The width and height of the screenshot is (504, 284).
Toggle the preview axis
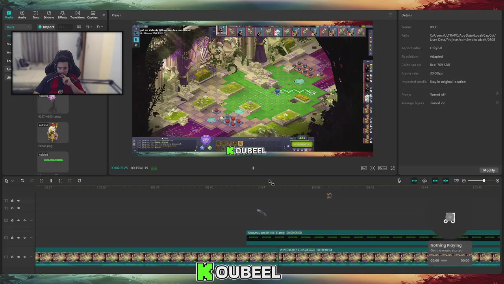[446, 181]
